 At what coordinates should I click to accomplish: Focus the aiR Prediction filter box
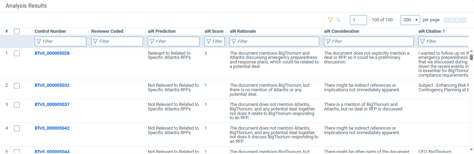[174, 42]
